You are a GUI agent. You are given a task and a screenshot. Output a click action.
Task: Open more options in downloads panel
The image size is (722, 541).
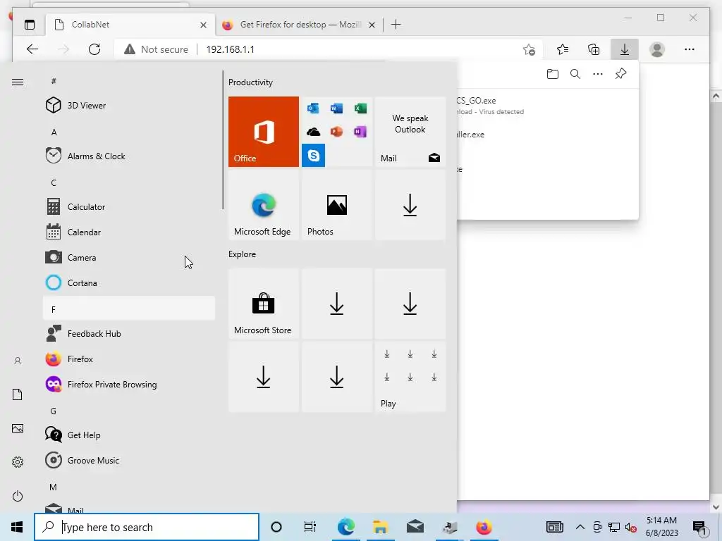598,73
